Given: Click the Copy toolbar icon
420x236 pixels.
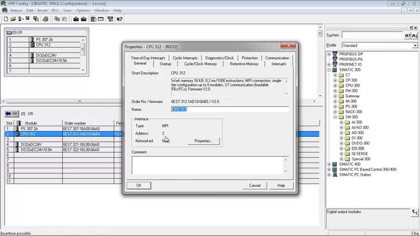Looking at the screenshot, I should coord(57,19).
